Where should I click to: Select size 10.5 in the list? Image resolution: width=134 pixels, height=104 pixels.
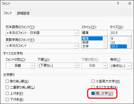(x=119, y=46)
